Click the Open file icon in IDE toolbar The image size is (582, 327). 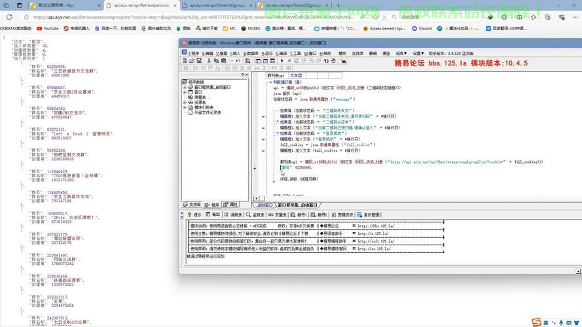point(192,61)
